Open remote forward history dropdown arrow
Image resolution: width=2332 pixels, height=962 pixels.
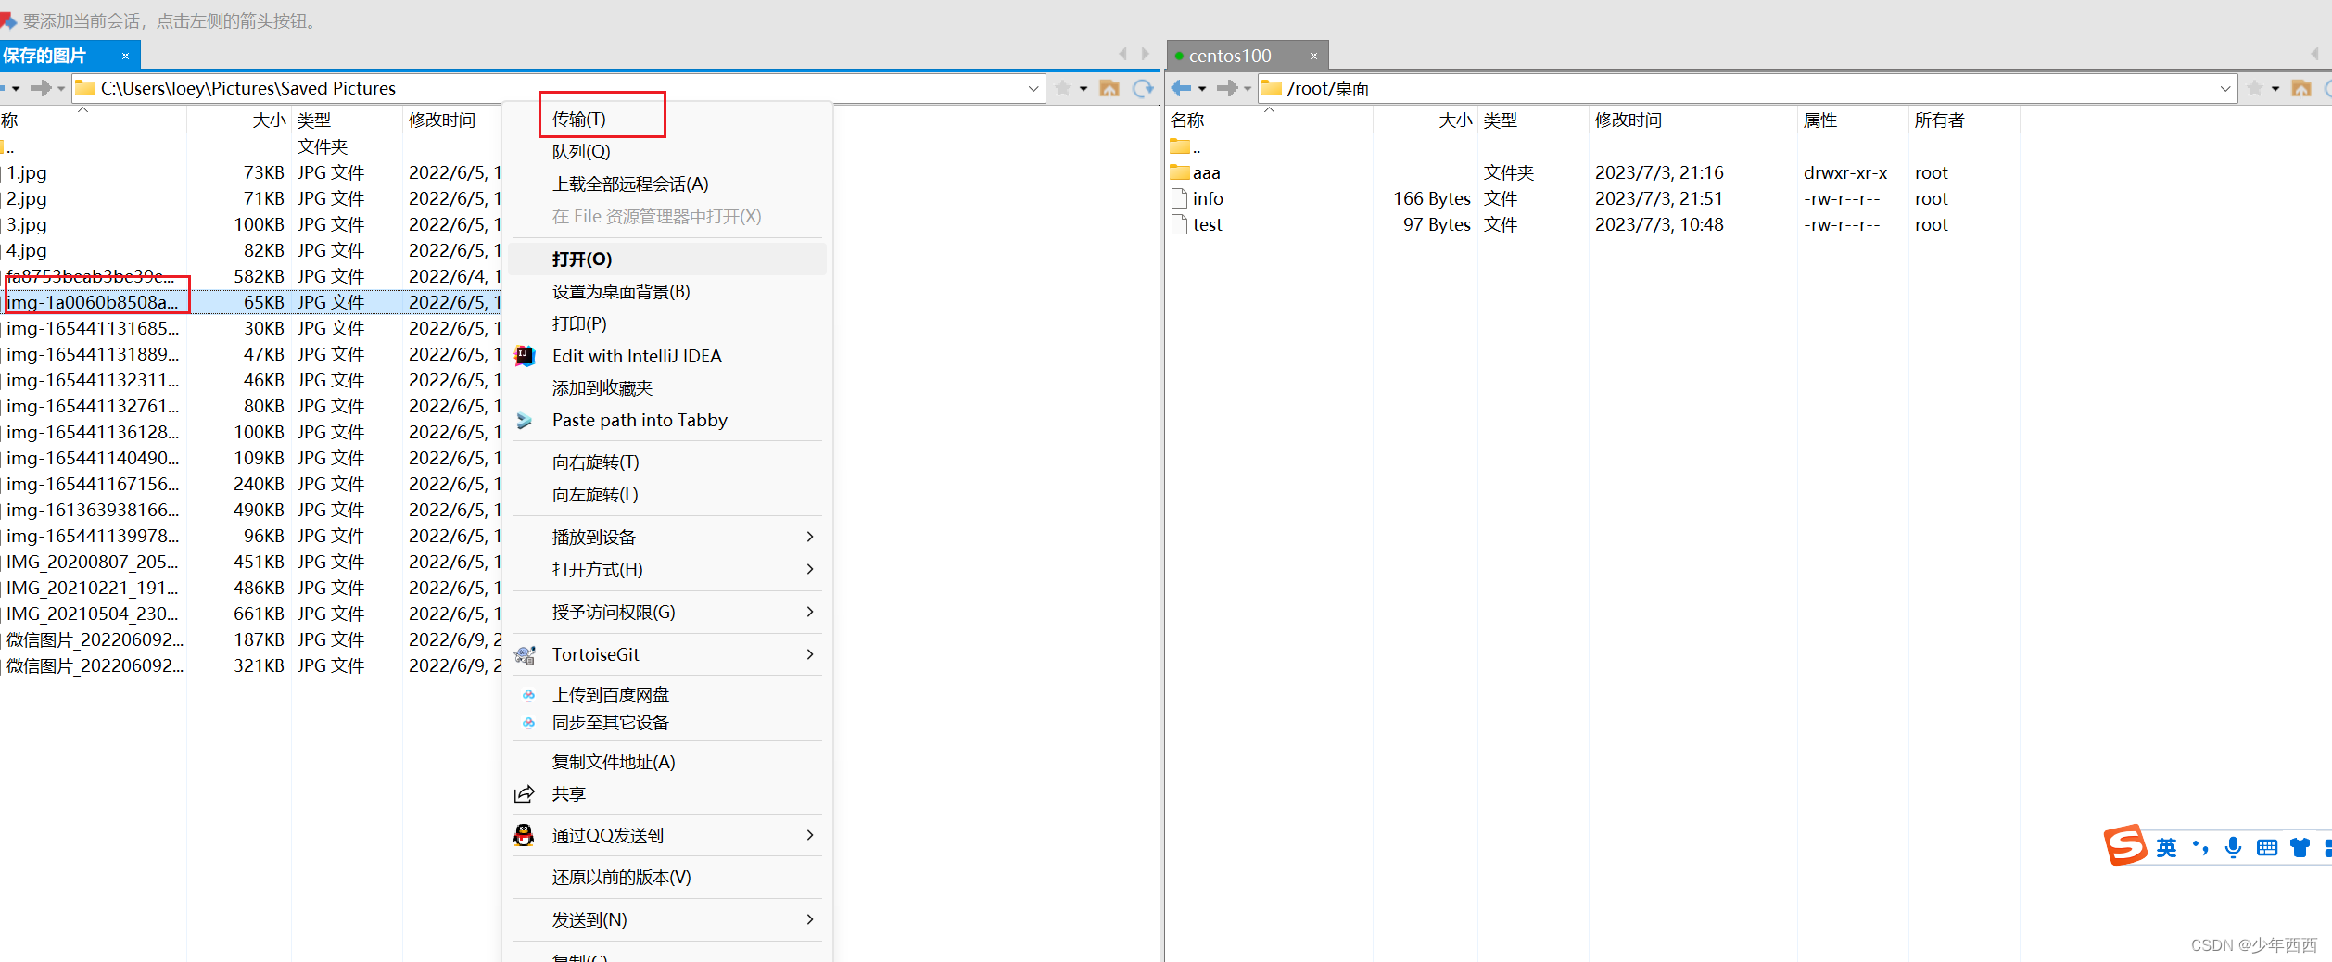tap(1248, 89)
